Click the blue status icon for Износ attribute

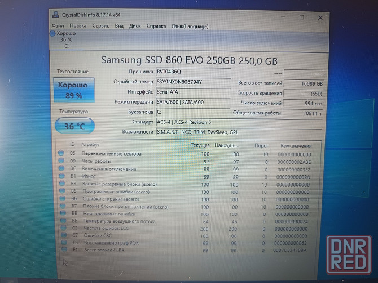61,176
